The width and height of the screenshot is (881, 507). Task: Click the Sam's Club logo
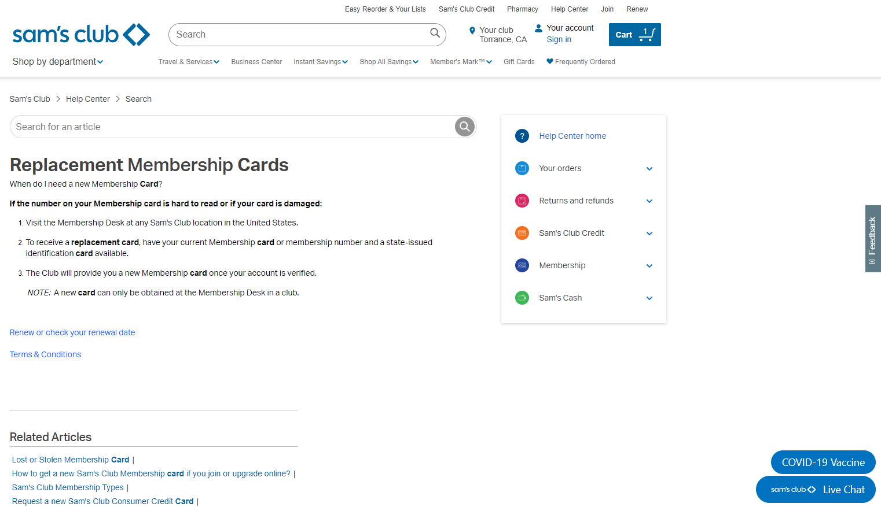pos(81,35)
